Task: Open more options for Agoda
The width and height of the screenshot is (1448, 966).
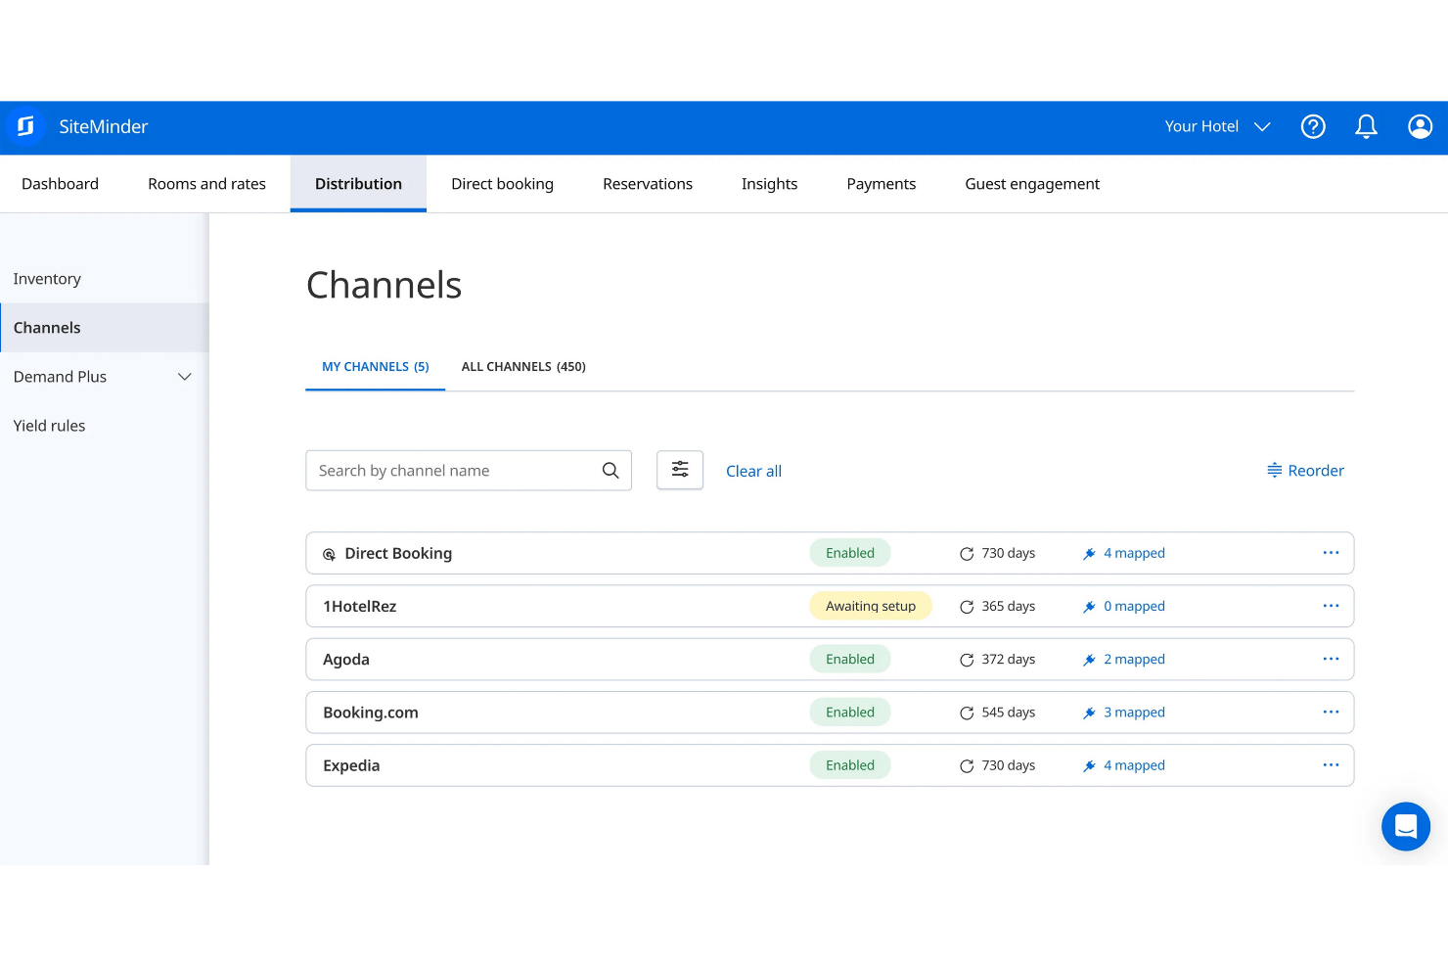Action: [1331, 659]
